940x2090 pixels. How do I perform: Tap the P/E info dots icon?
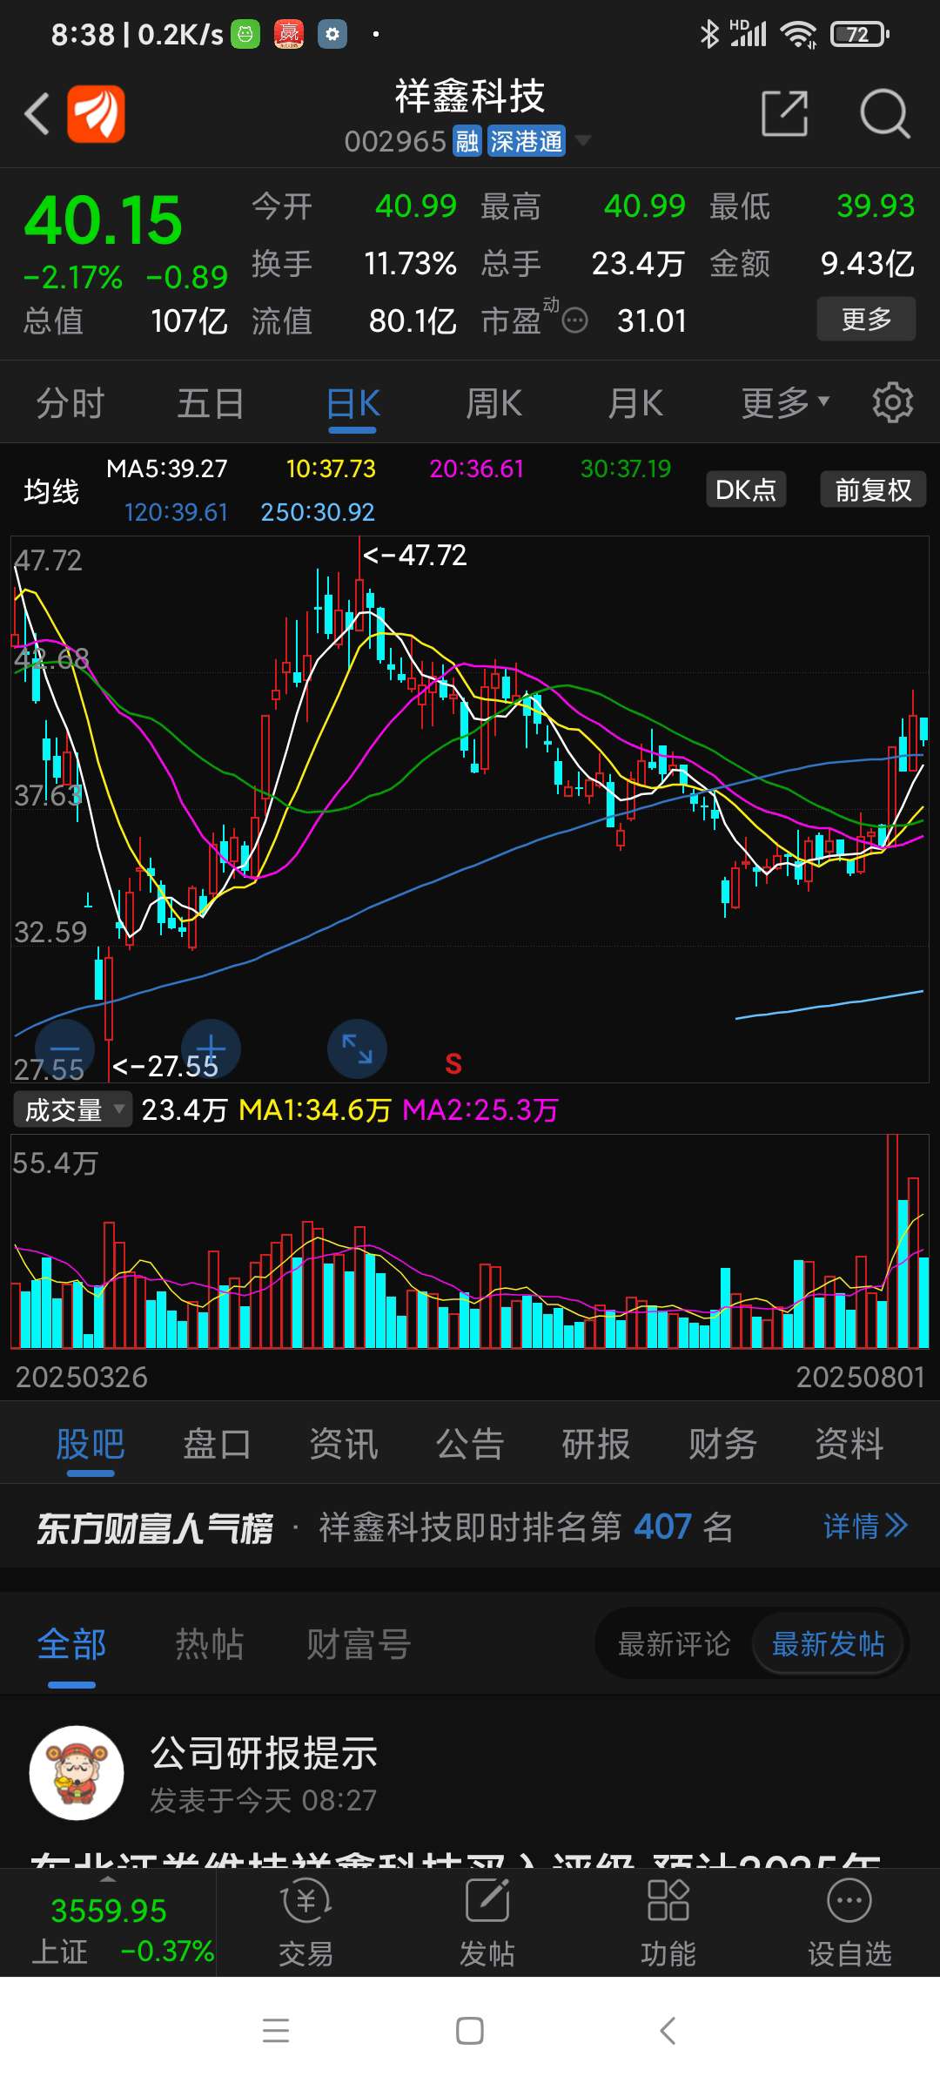tap(574, 321)
